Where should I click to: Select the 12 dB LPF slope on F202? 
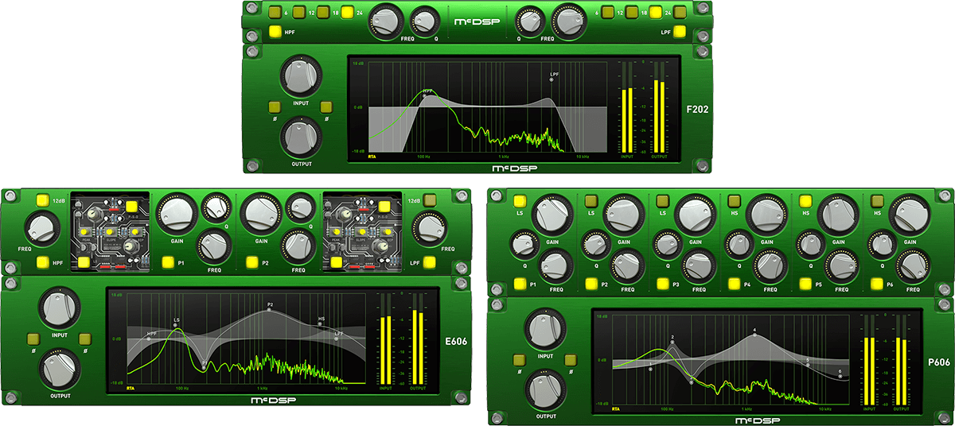(631, 12)
